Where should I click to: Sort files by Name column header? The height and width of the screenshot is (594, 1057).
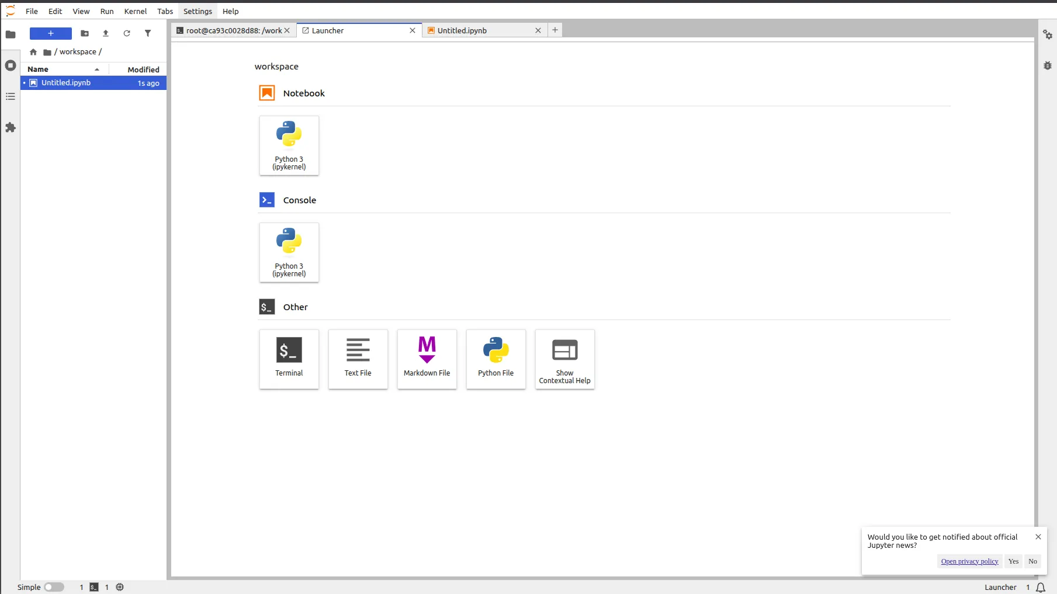[x=39, y=69]
